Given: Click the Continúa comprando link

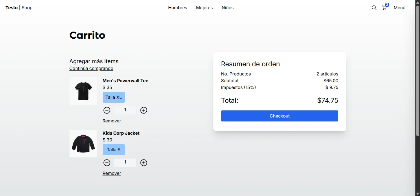Looking at the screenshot, I should click(x=91, y=68).
